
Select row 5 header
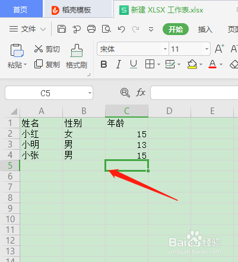[10, 166]
